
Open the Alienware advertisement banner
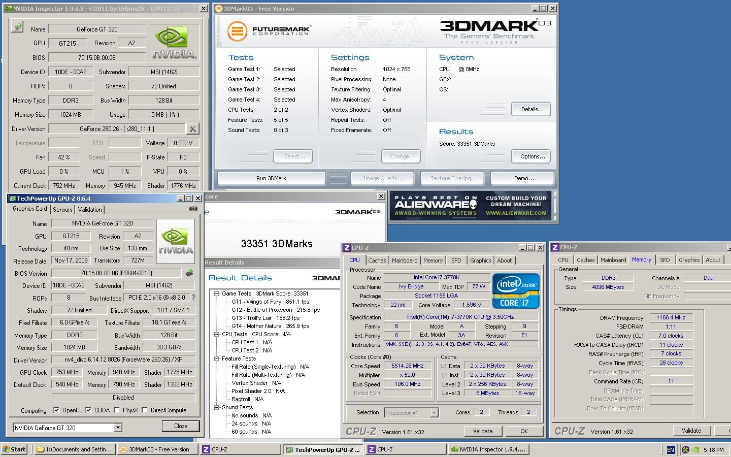tap(470, 206)
